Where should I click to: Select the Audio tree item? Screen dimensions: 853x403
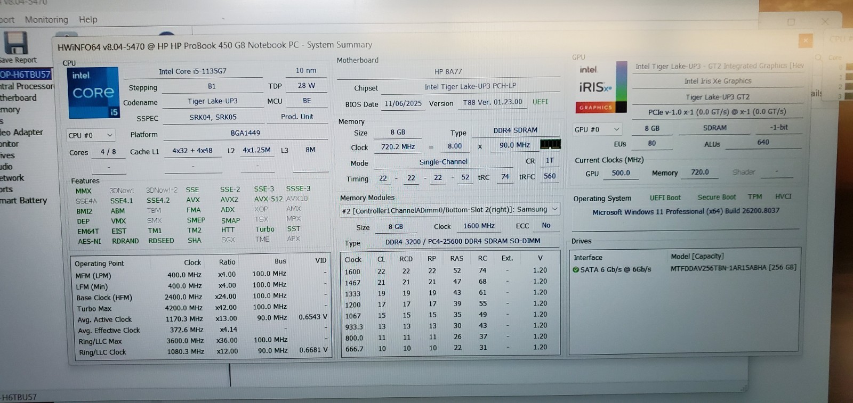point(6,167)
